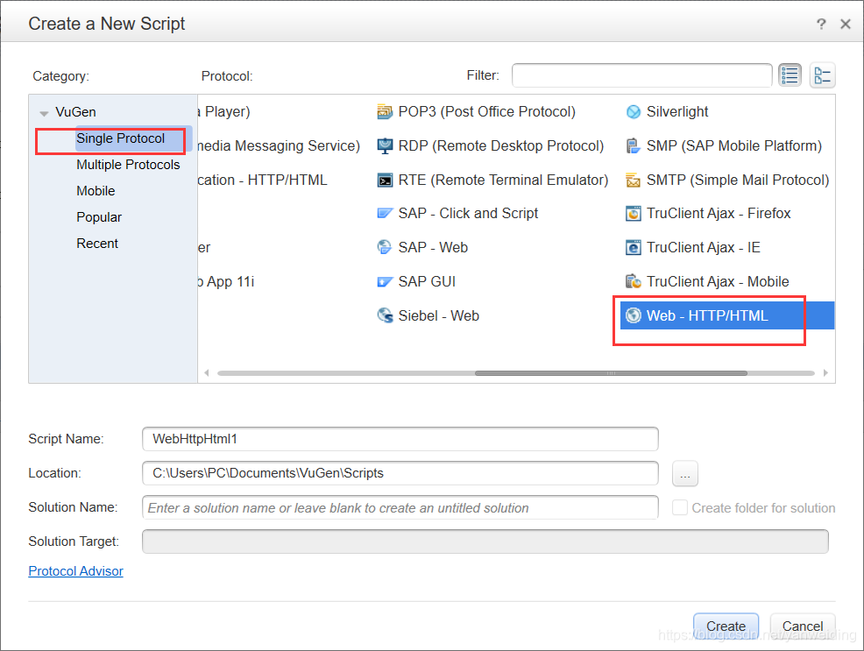Select SMP (SAP Mobile Platform) text
The image size is (864, 651).
coord(734,146)
